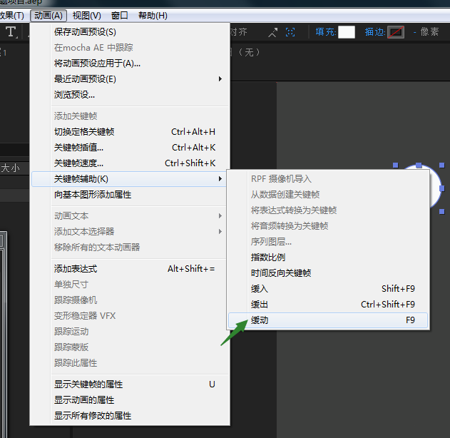
Task: Open the 帮助(H) menu
Action: click(x=153, y=16)
